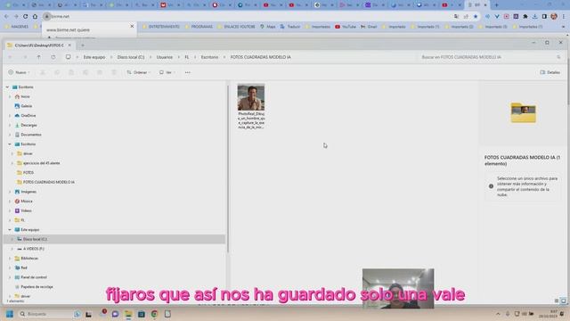
Task: Open the Maps bookmark in Chrome
Action: click(x=268, y=27)
